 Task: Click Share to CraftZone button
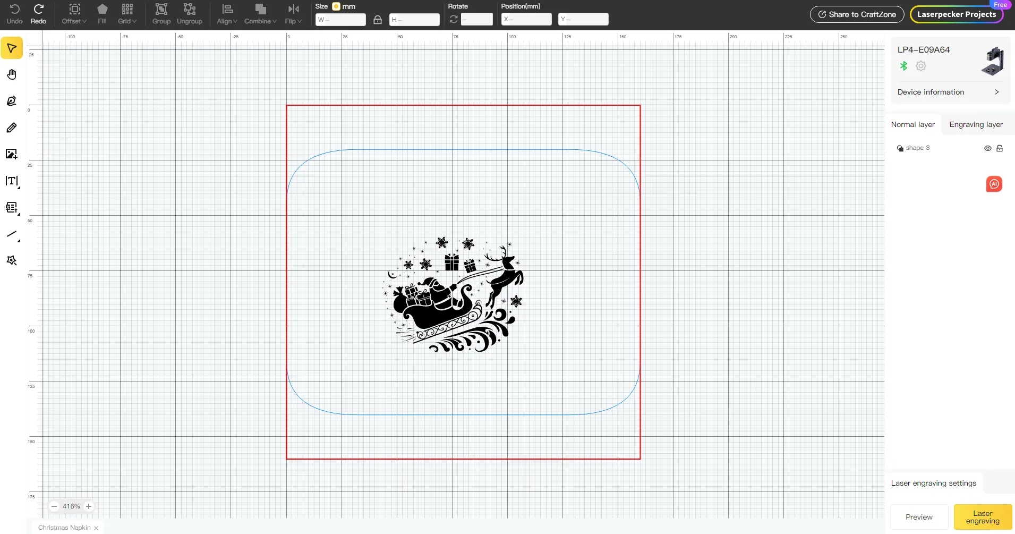point(857,14)
